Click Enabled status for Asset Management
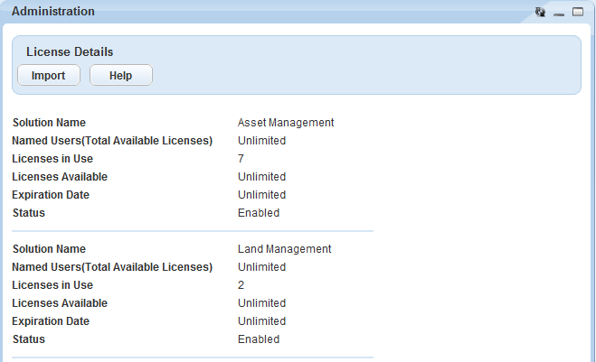The height and width of the screenshot is (362, 596). point(259,213)
